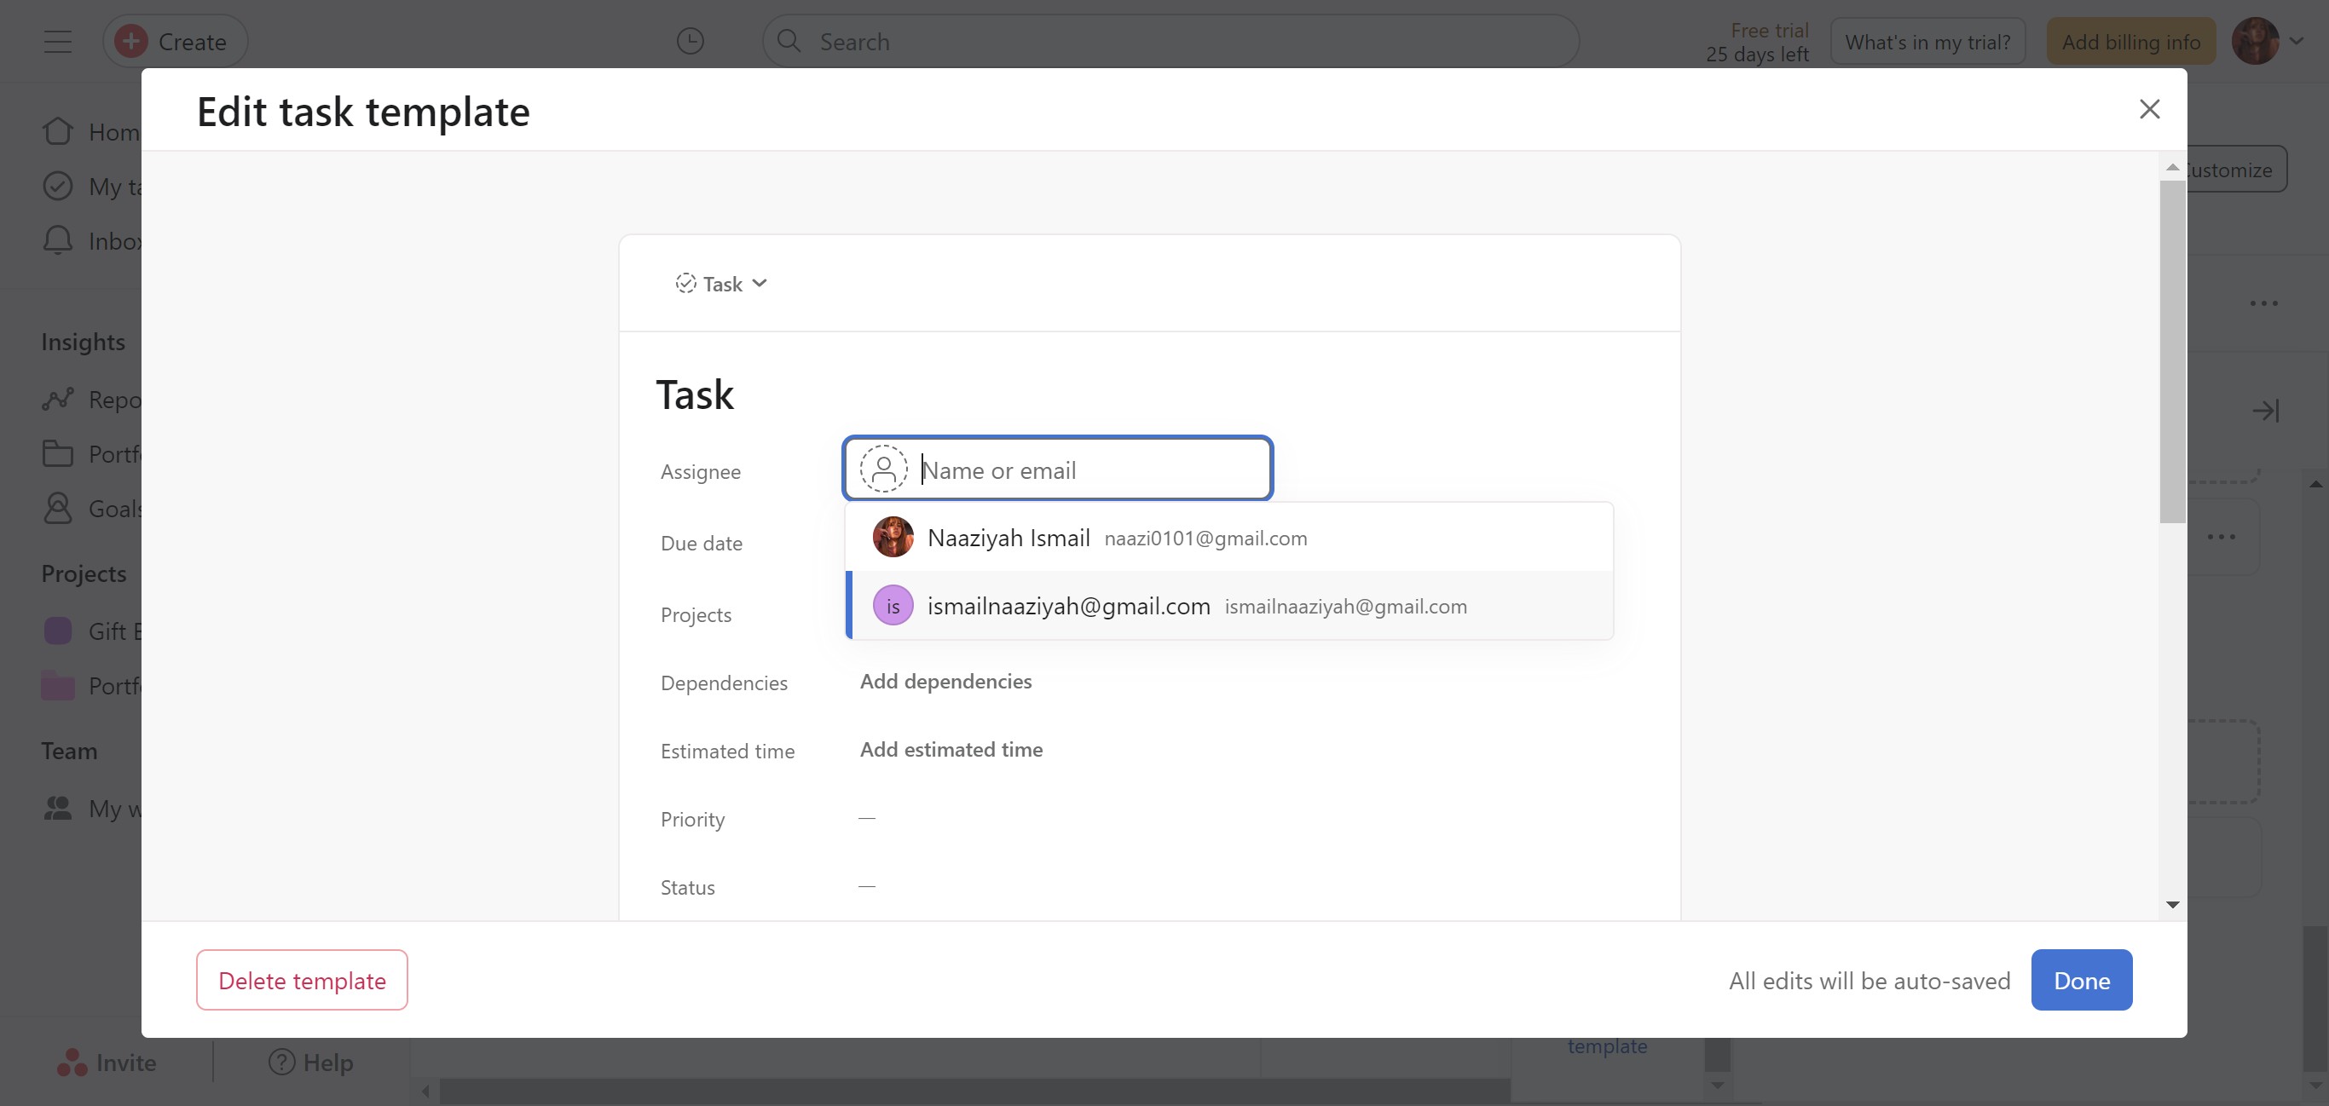Open the Task type dropdown
2329x1106 pixels.
pos(721,284)
